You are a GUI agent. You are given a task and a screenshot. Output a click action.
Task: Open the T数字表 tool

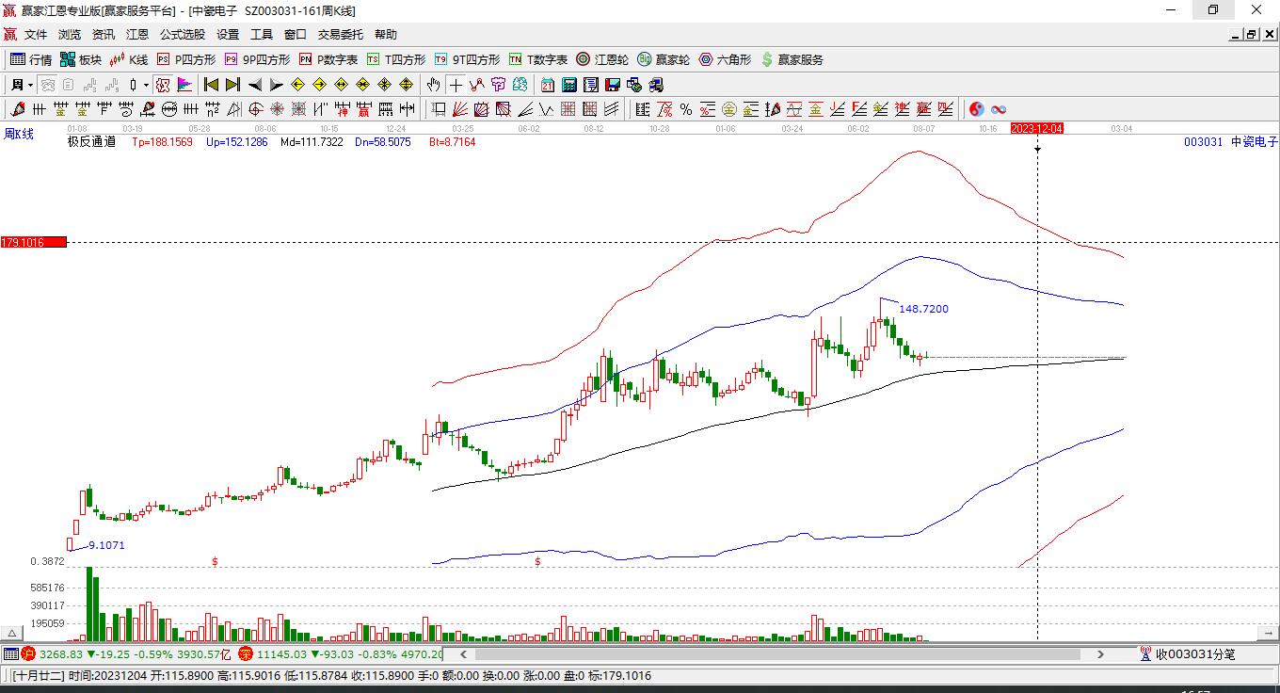(538, 59)
